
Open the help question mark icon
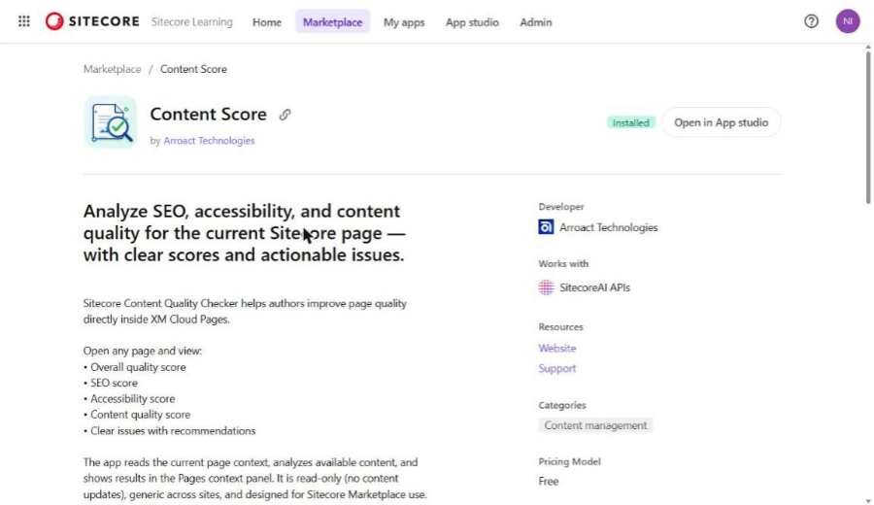811,21
